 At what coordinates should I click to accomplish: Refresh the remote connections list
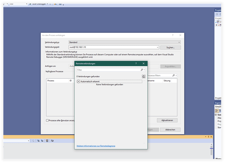point(143,76)
